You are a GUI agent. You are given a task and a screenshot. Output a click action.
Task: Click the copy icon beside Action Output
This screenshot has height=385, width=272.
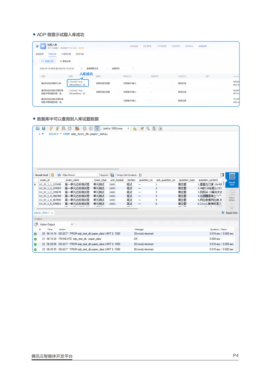36,225
